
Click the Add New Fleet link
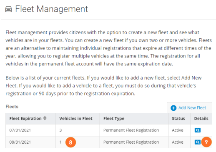click(x=192, y=108)
